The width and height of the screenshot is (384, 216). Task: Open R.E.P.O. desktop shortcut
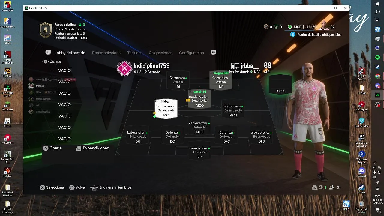pyautogui.click(x=7, y=73)
